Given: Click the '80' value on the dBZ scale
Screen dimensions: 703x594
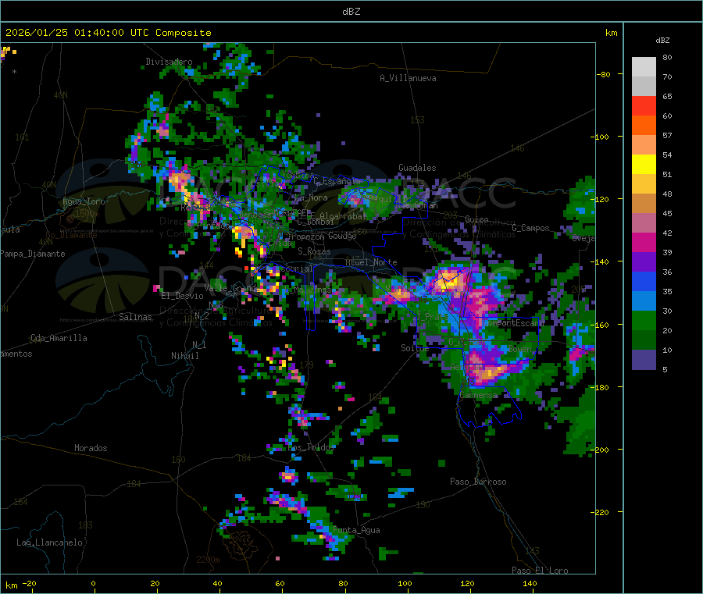Looking at the screenshot, I should click(x=667, y=57).
